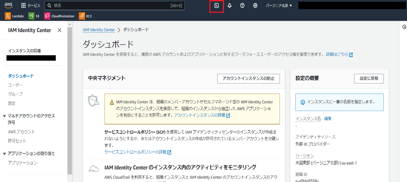Close the IAM Identity Center sidebar
407x182 pixels.
point(60,30)
